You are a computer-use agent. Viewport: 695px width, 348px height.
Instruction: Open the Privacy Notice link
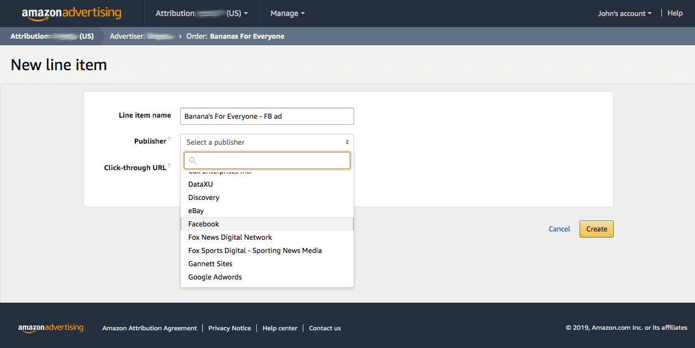click(230, 328)
